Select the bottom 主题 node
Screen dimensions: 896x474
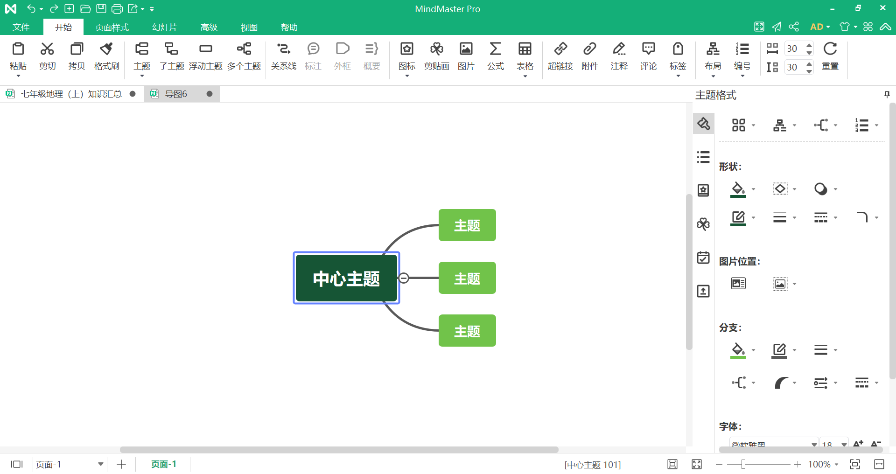point(467,331)
